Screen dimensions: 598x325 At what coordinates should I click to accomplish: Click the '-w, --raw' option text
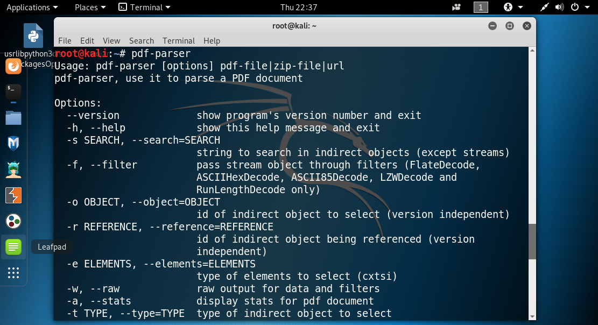[93, 288]
